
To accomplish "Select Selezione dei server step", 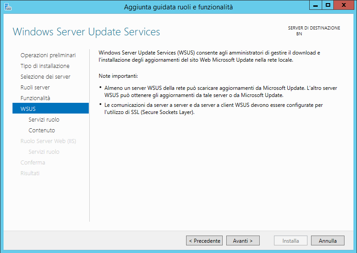I will (x=46, y=76).
